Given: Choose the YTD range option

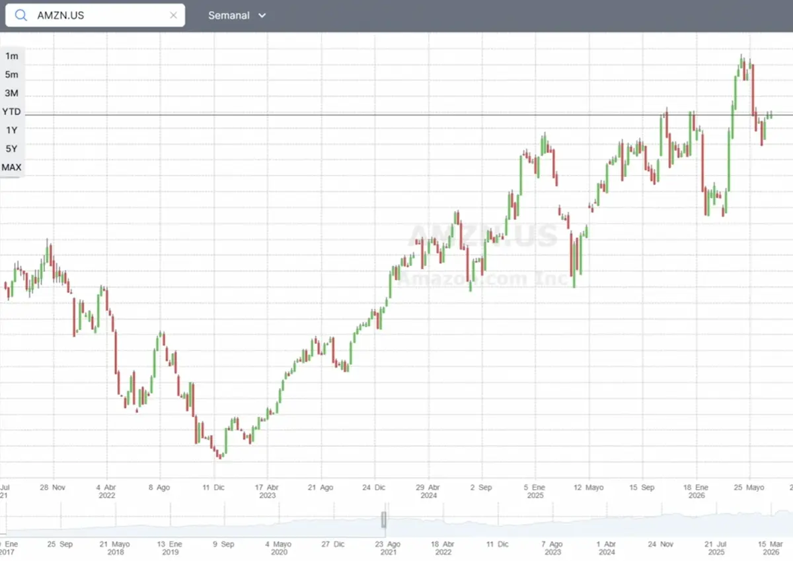Looking at the screenshot, I should [12, 112].
